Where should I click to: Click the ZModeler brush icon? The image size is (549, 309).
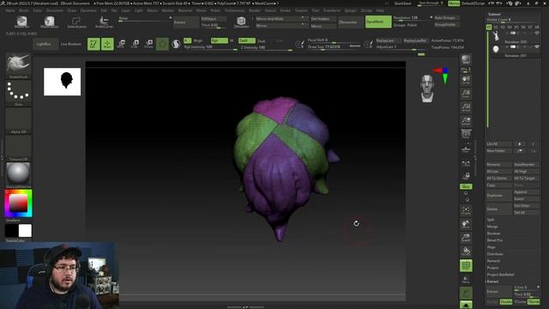[x=241, y=21]
